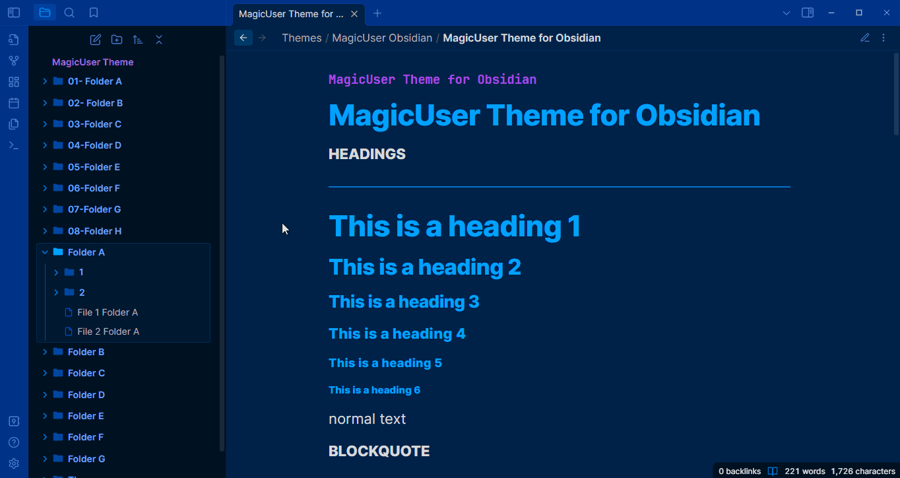The width and height of the screenshot is (900, 478).
Task: Create a new folder from the explorer toolbar
Action: pos(117,40)
